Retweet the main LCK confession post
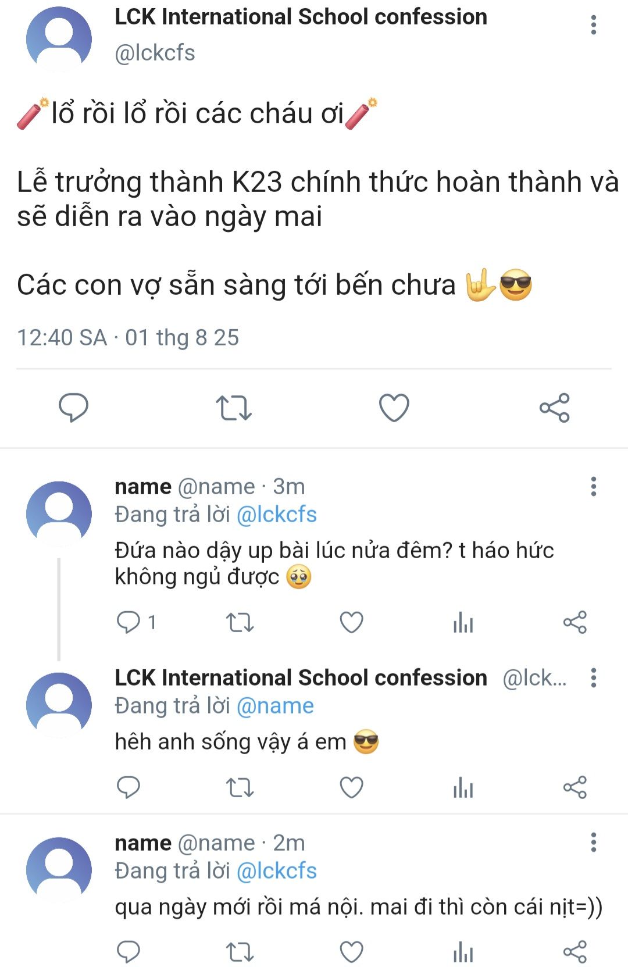The width and height of the screenshot is (628, 967). (x=233, y=407)
